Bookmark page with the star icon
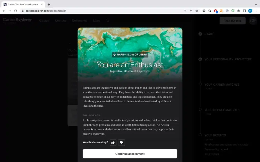The height and width of the screenshot is (162, 260). [x=197, y=11]
